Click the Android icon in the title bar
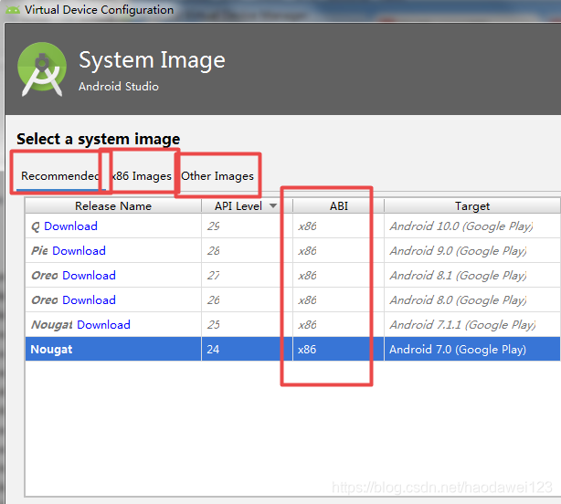 pyautogui.click(x=13, y=10)
